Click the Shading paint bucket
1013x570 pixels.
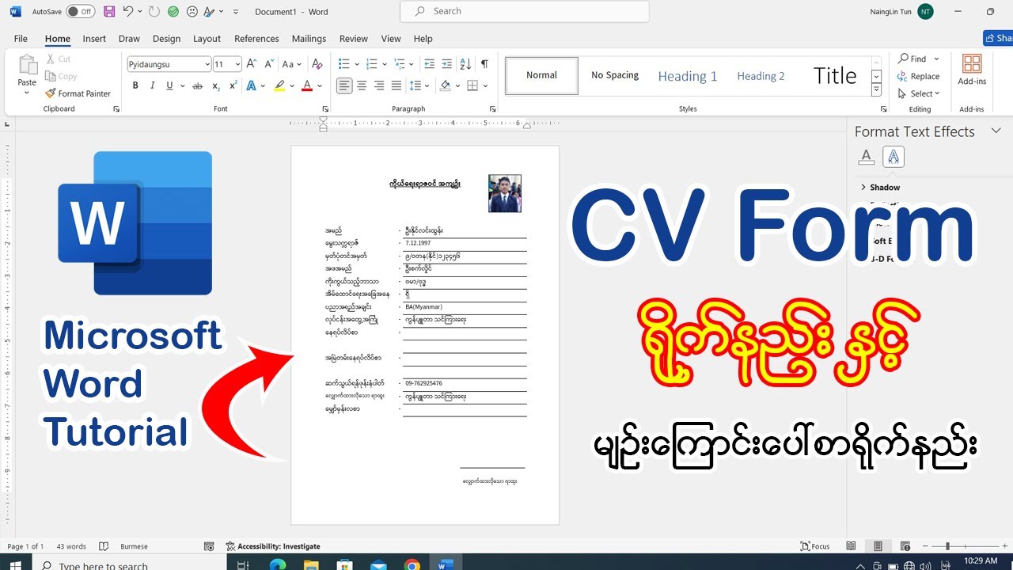(445, 85)
